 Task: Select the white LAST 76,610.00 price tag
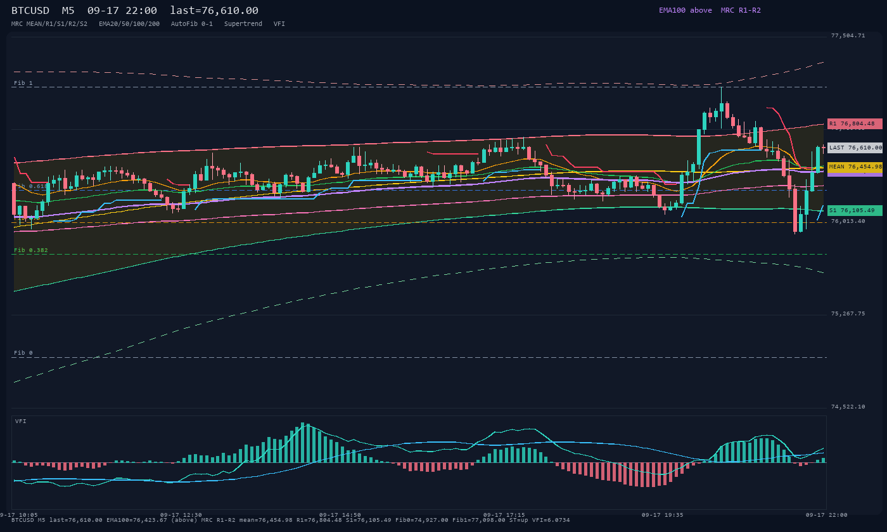tap(855, 148)
